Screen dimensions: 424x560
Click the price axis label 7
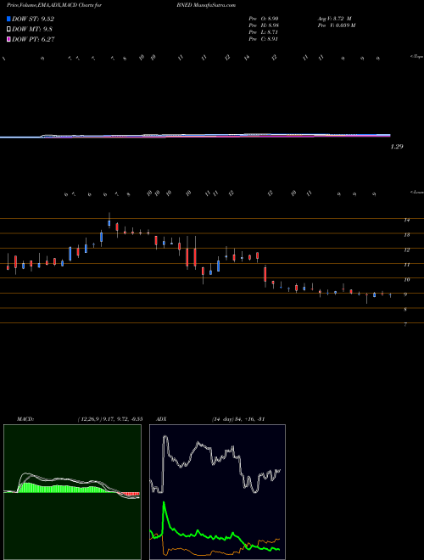[405, 325]
